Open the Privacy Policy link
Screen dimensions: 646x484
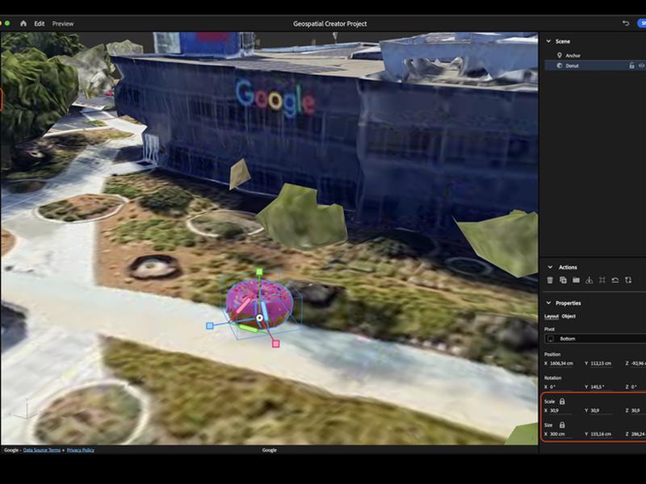(80, 450)
